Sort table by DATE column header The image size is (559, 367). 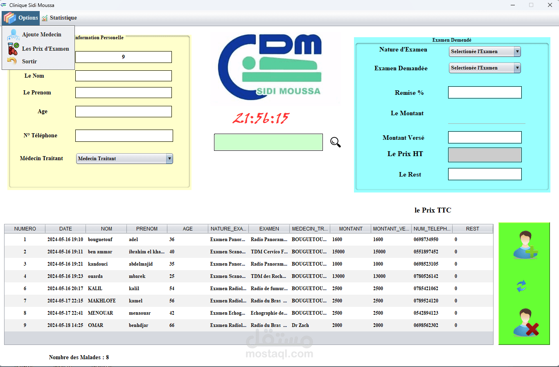click(65, 229)
